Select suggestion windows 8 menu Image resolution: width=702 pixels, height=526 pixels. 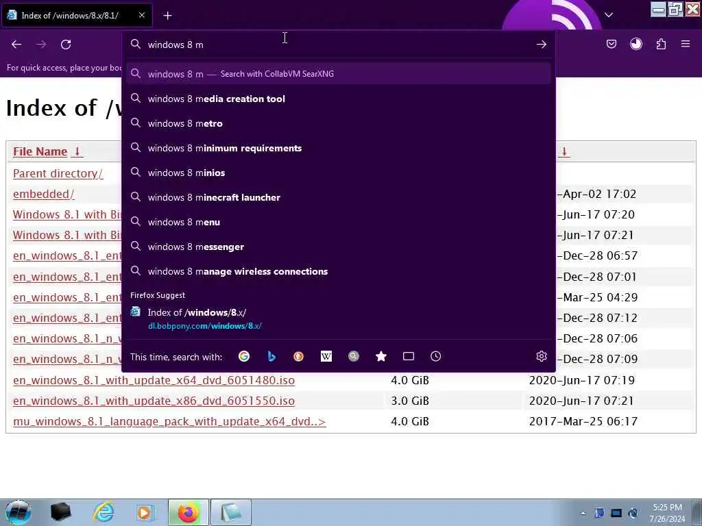[x=339, y=222]
